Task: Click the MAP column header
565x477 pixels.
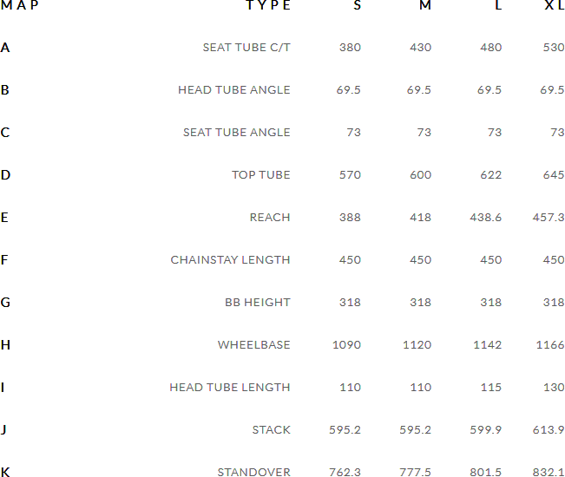Action: tap(19, 5)
